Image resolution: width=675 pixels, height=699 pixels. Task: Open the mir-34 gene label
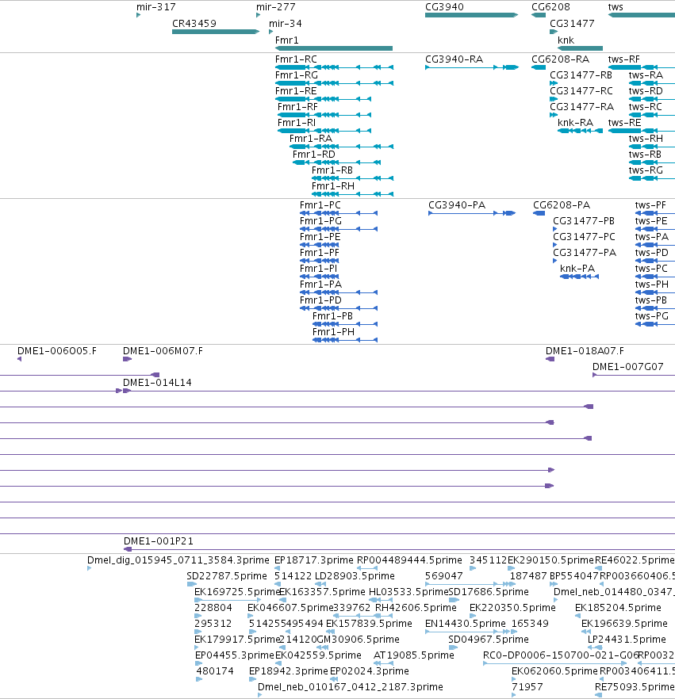pyautogui.click(x=285, y=24)
